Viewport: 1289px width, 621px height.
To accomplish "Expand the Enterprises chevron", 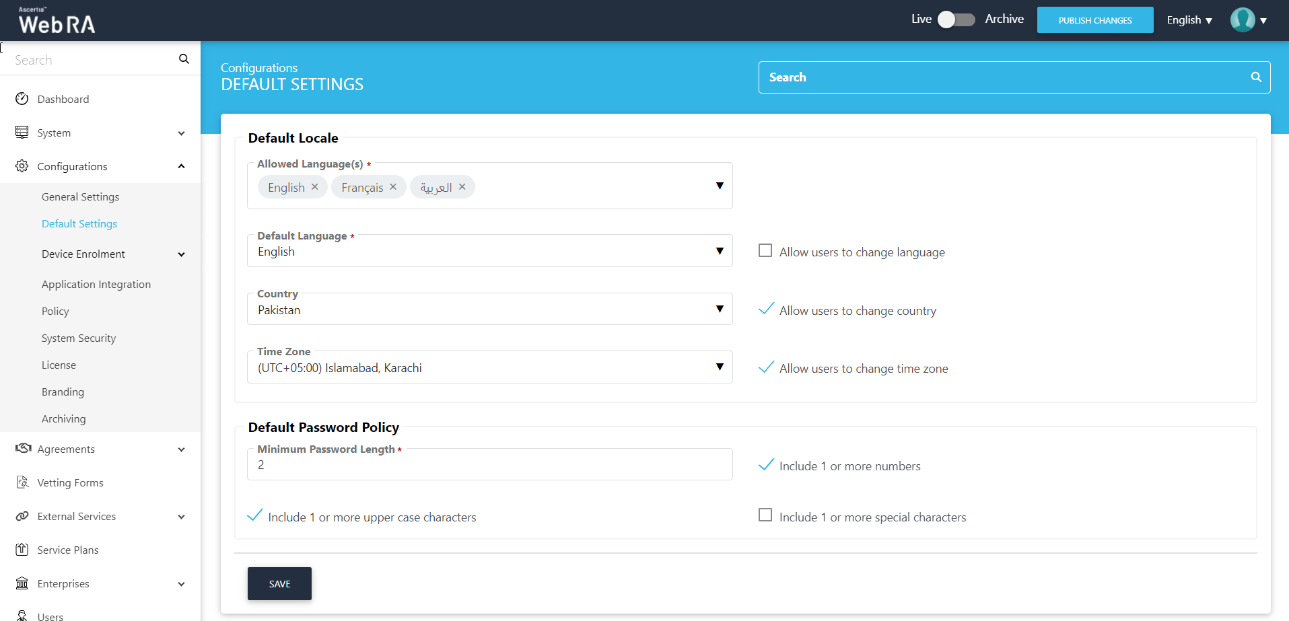I will [181, 584].
